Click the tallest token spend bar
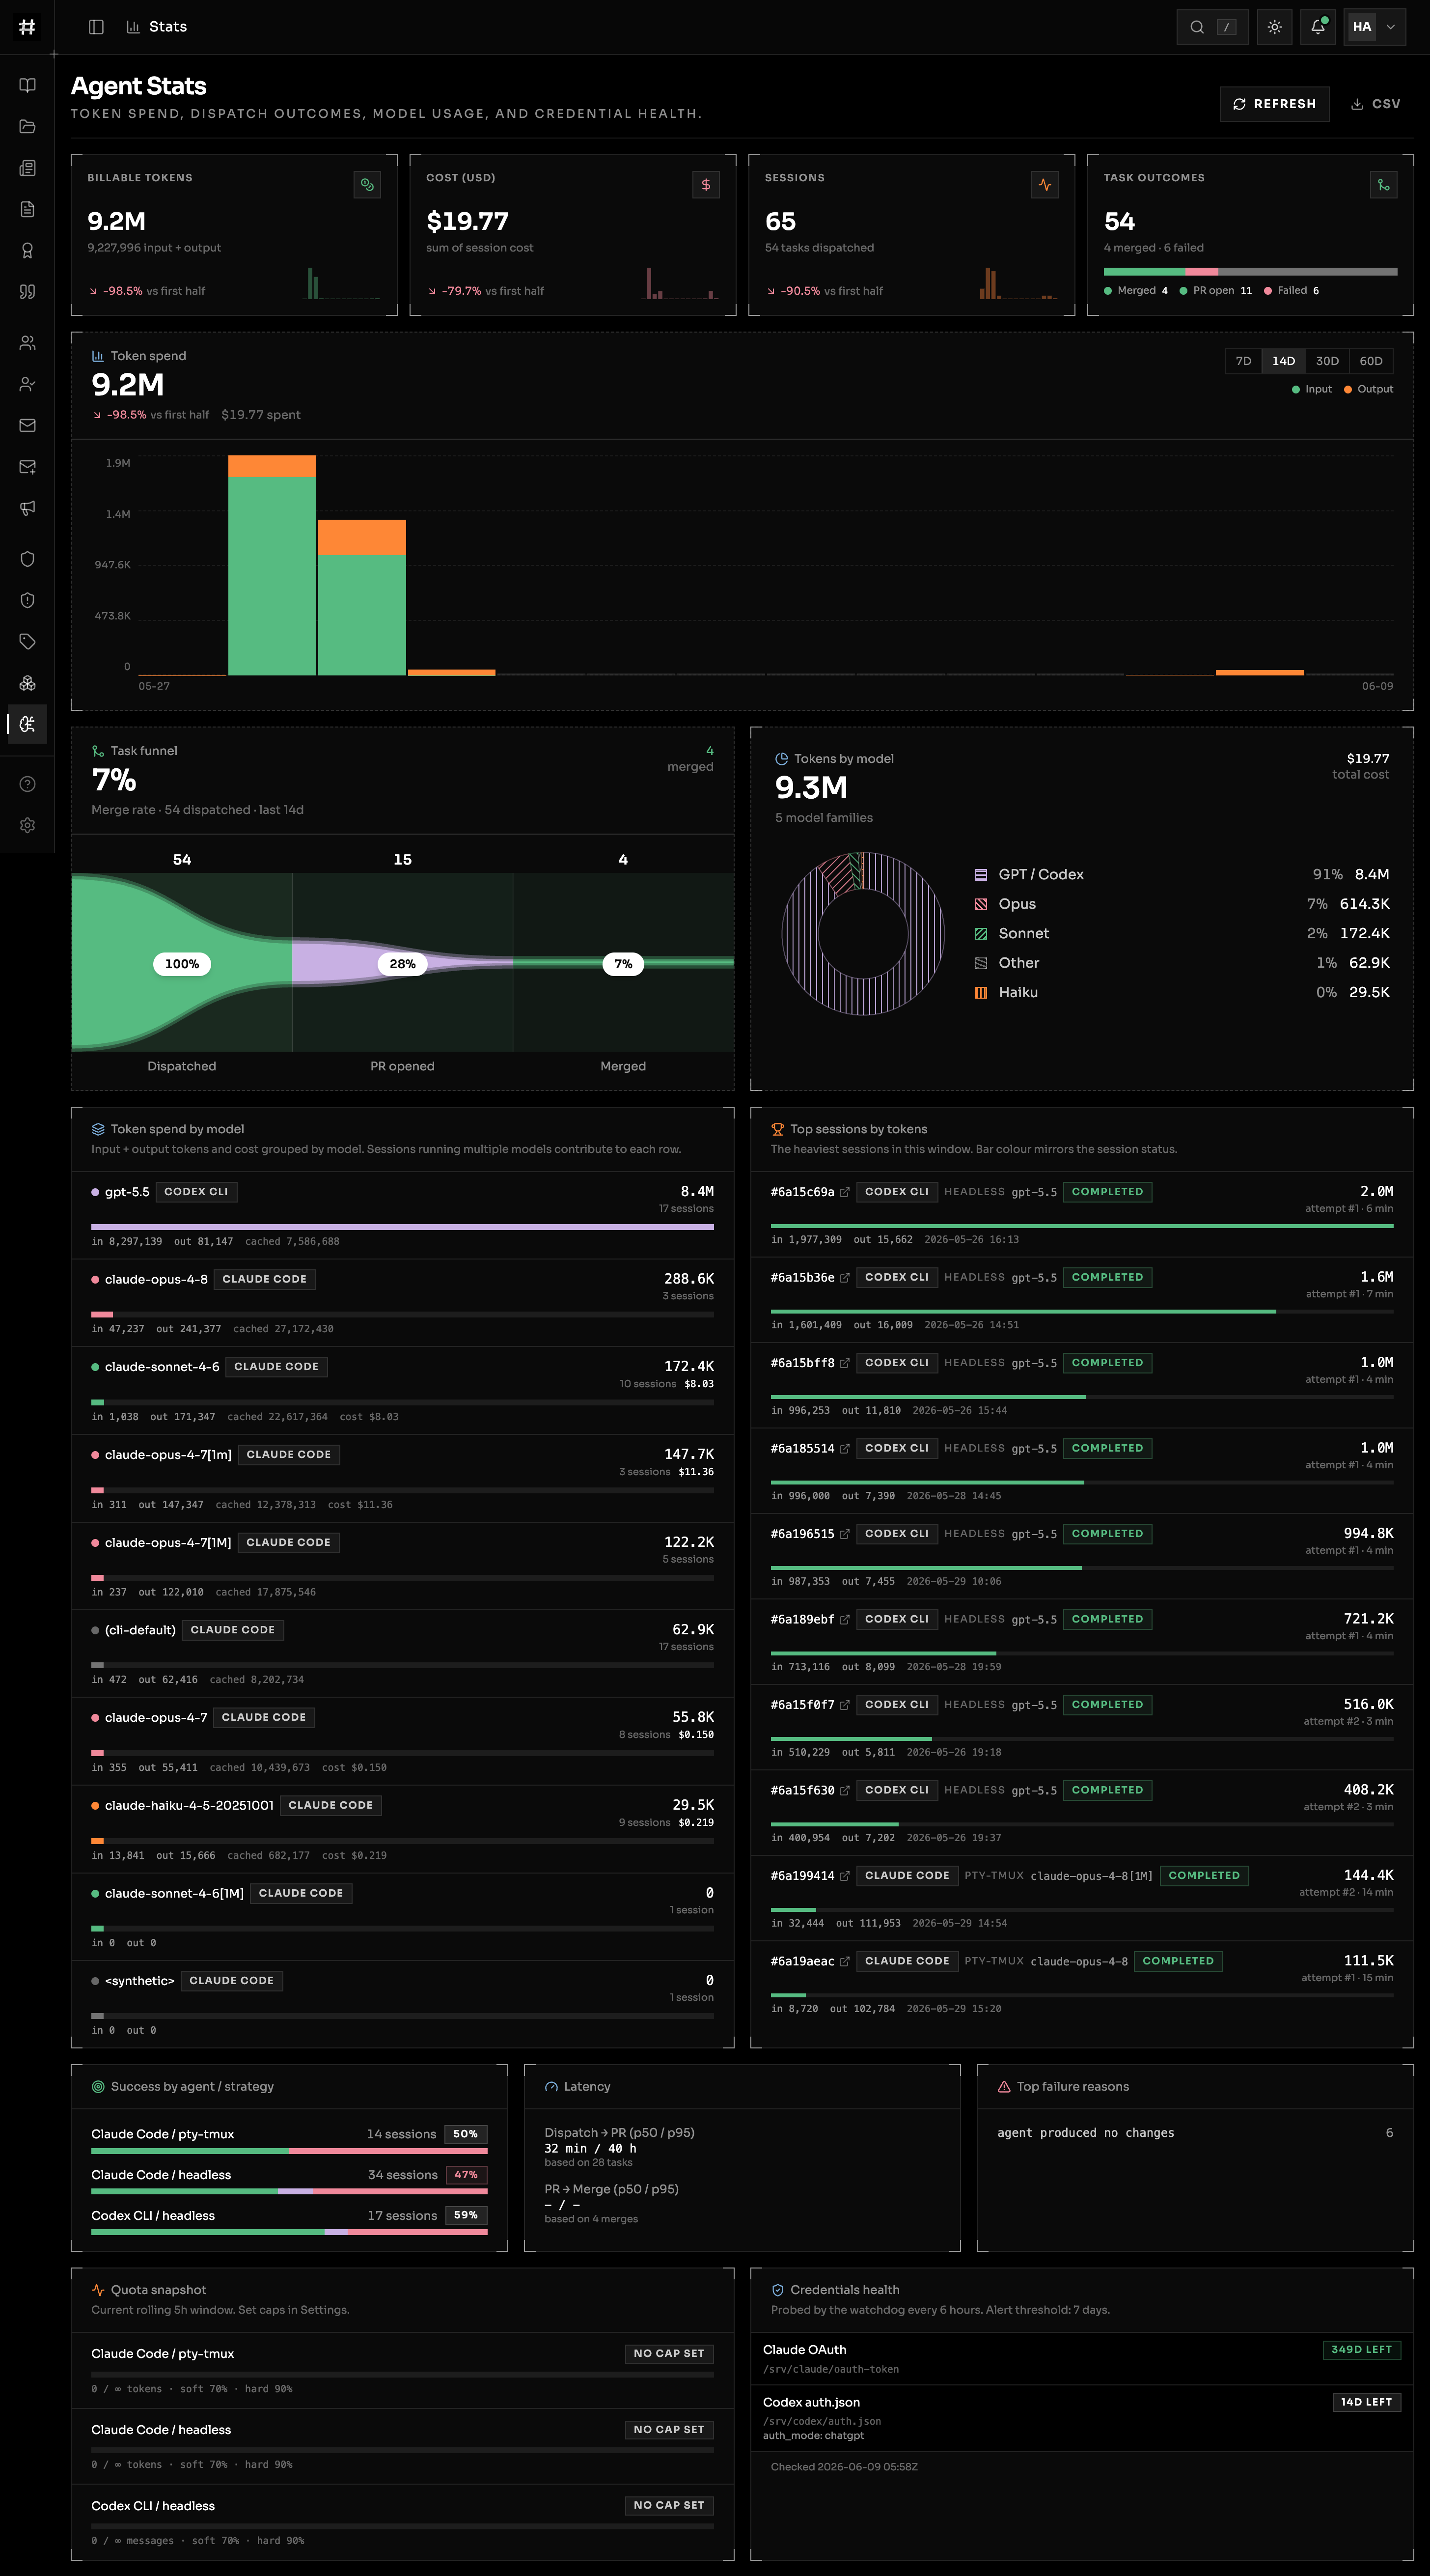The height and width of the screenshot is (2576, 1430). click(272, 565)
